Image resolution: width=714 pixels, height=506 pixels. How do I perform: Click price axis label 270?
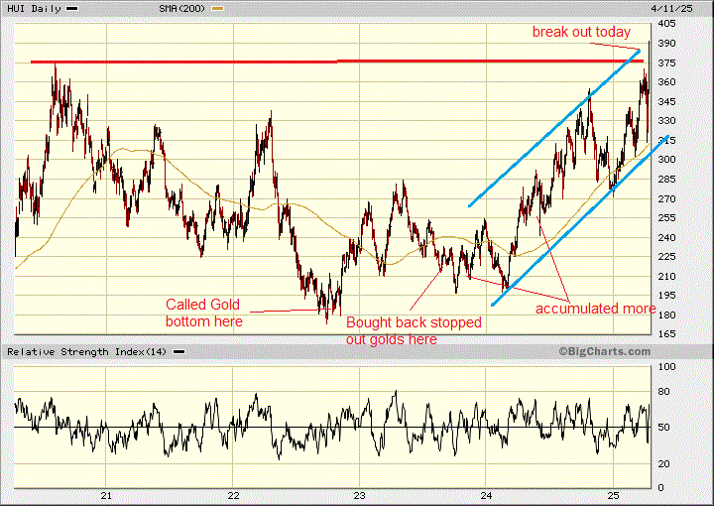(x=667, y=198)
